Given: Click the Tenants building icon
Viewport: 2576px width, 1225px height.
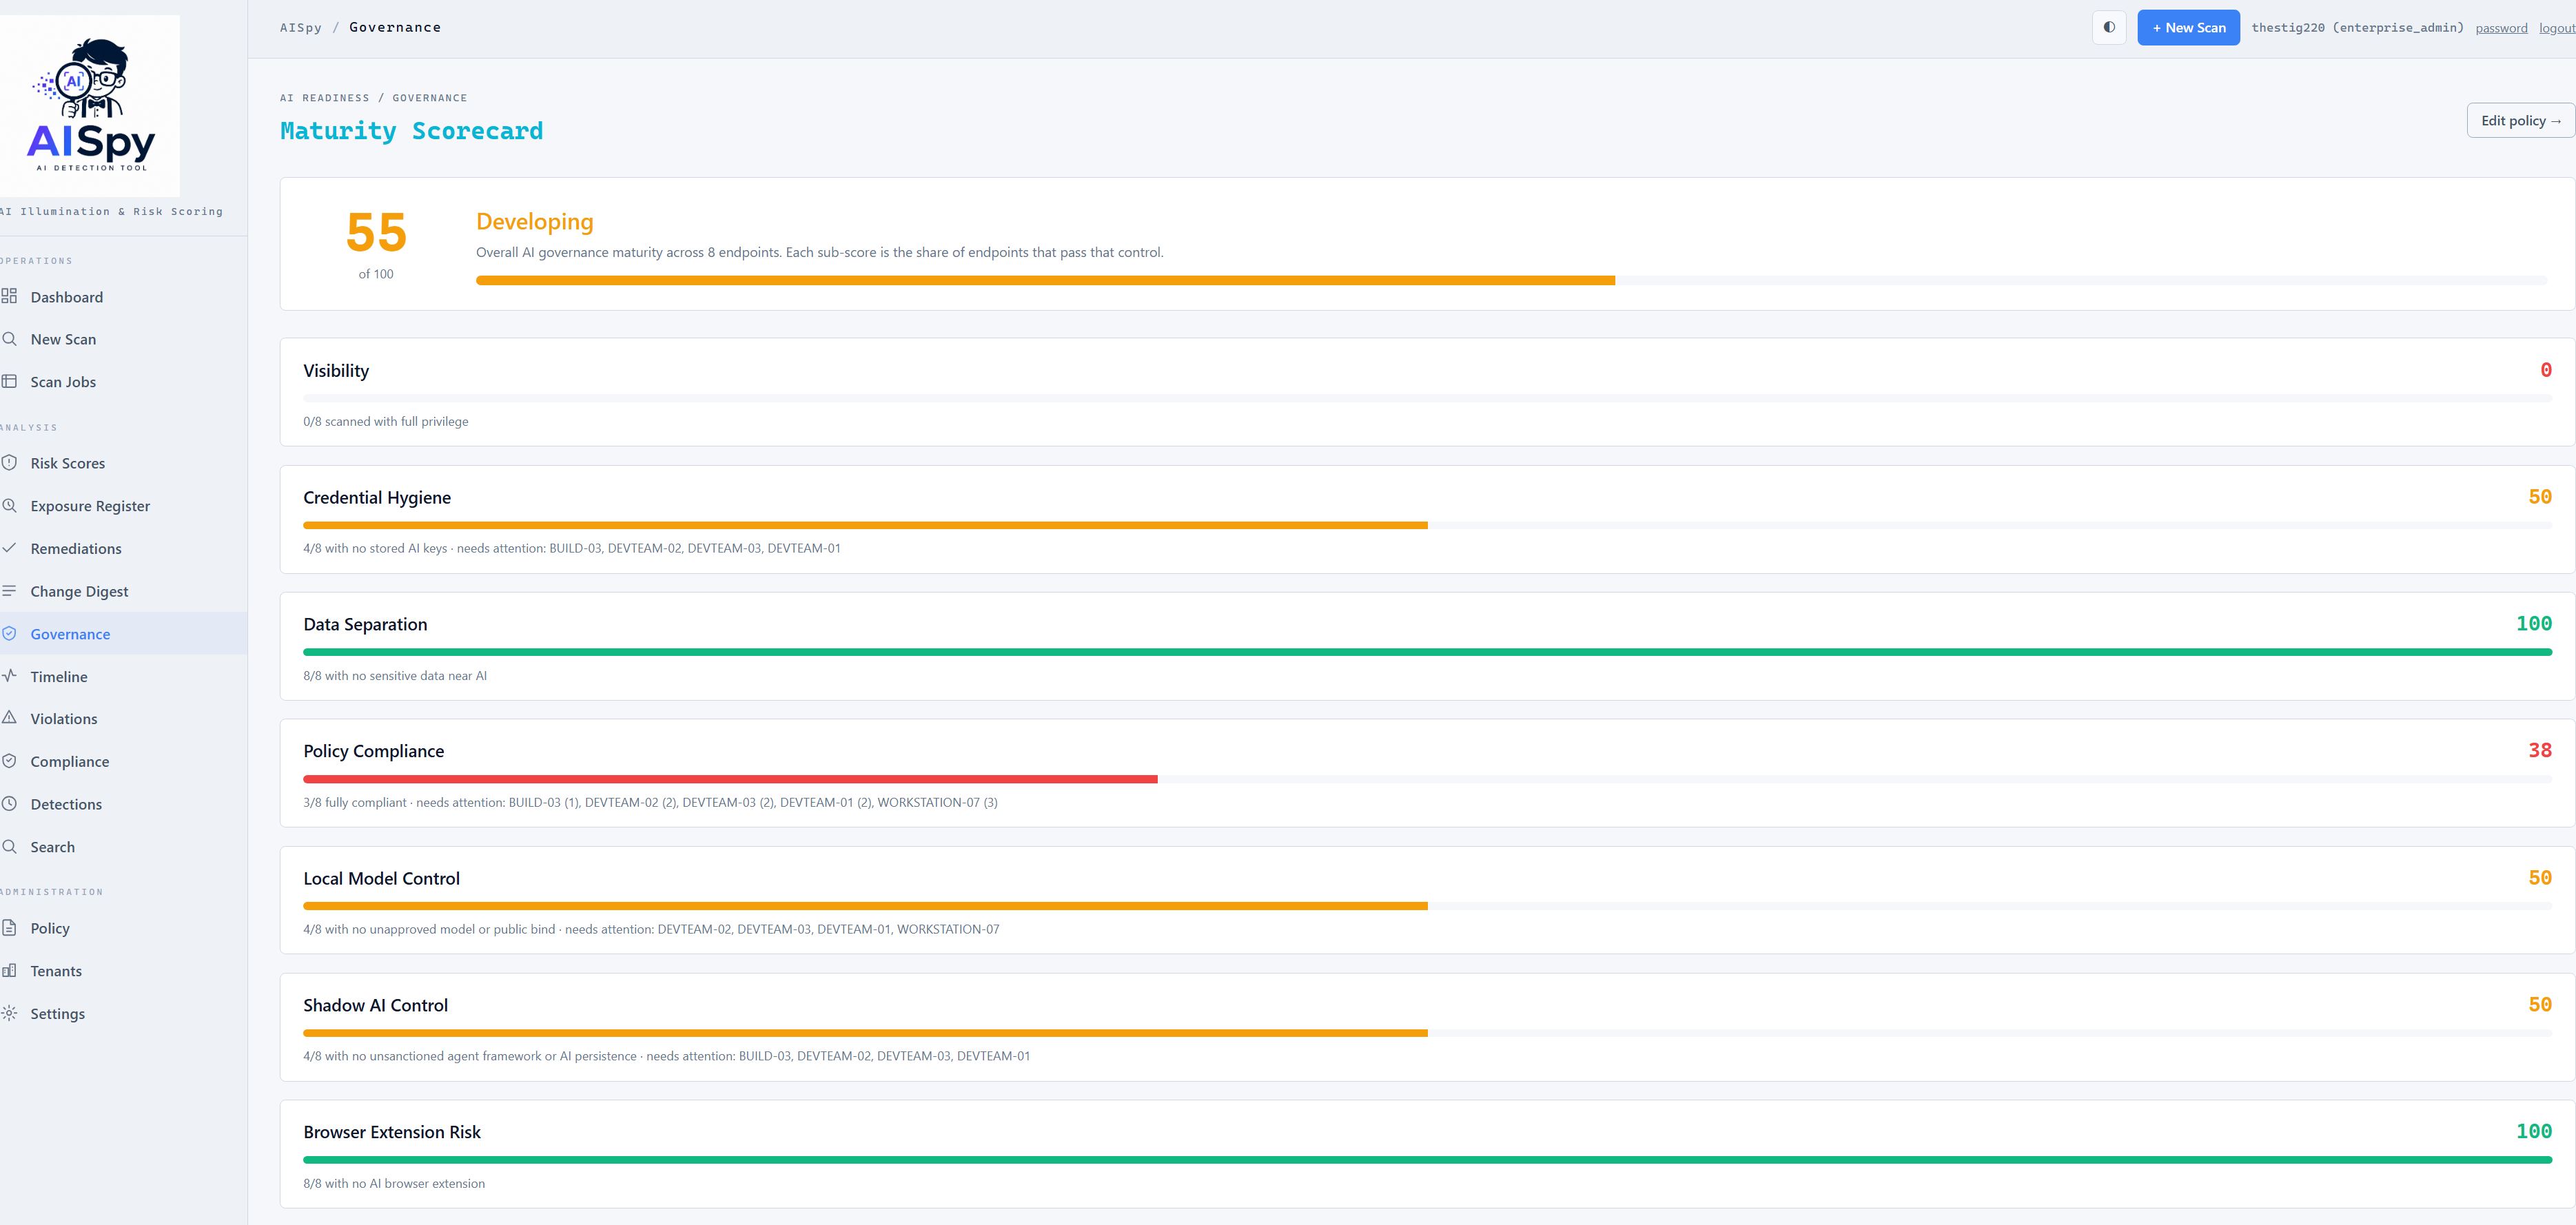Looking at the screenshot, I should coord(9,970).
